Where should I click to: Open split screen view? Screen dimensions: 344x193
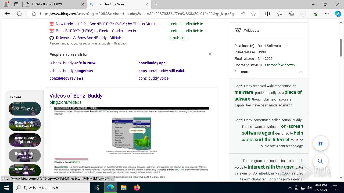tap(268, 14)
